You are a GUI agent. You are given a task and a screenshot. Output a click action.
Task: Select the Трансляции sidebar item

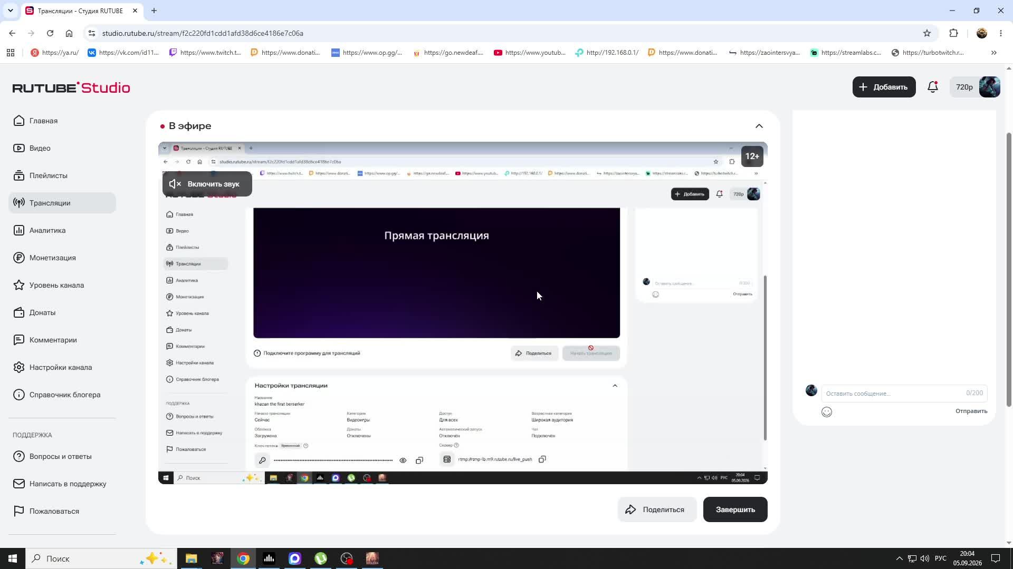coord(62,203)
